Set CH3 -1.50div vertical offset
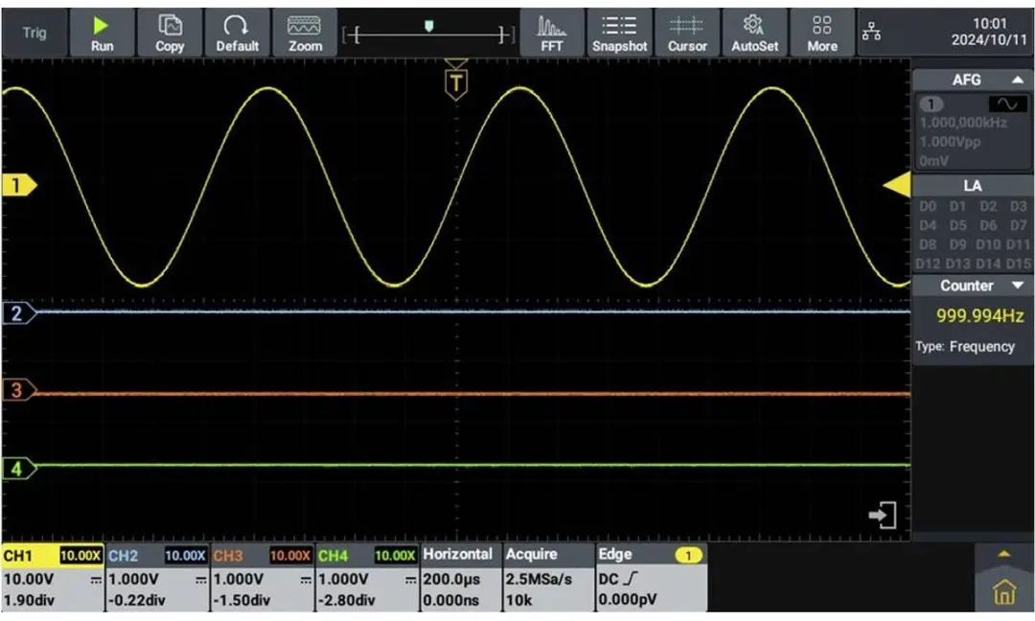The width and height of the screenshot is (1035, 621). pyautogui.click(x=241, y=601)
